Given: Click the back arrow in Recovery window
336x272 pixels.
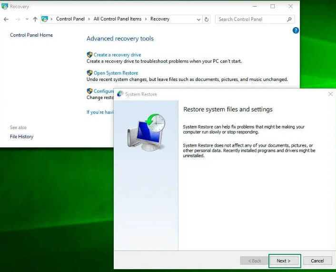Looking at the screenshot, I should click(x=6, y=19).
